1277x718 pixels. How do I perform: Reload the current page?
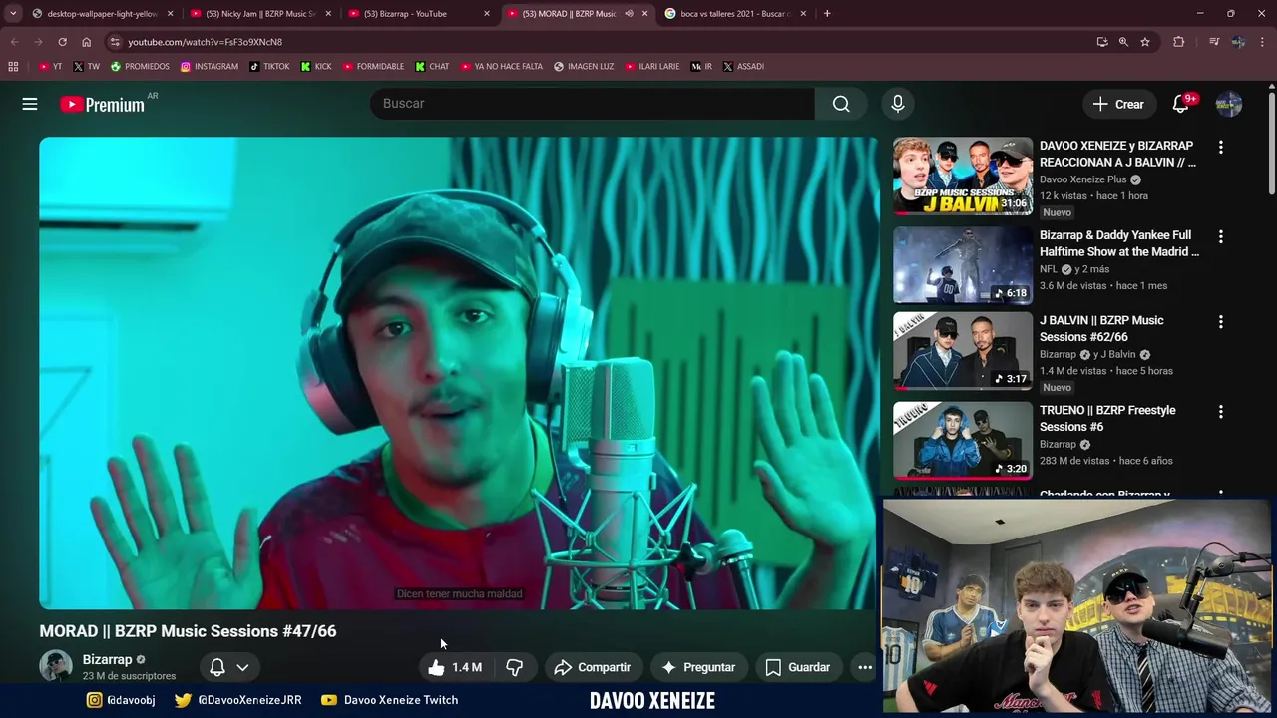pos(62,42)
